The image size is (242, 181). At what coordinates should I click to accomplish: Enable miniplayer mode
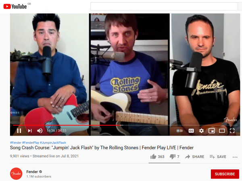coord(212,131)
